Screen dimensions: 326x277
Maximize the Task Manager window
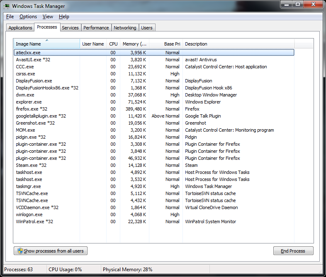click(x=298, y=5)
